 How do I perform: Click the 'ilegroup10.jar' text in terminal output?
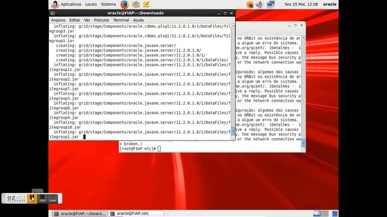click(x=65, y=127)
